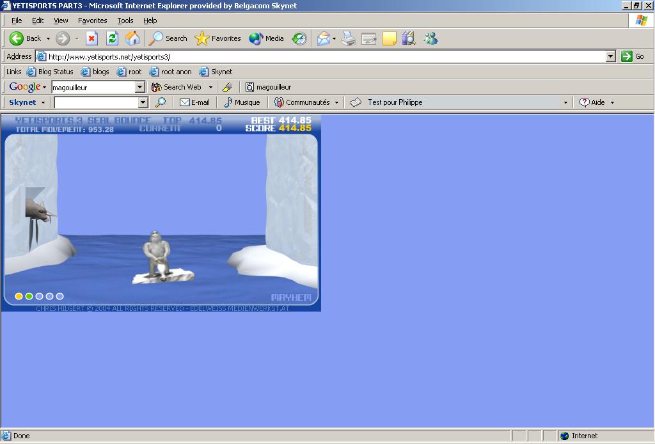Click the green round indicator dot

[x=29, y=296]
